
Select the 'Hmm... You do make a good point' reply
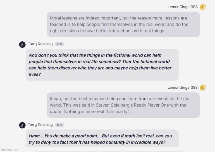click(102, 138)
